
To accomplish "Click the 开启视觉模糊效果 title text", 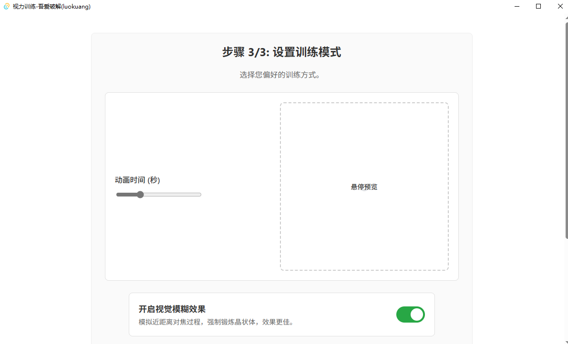I will pos(172,309).
